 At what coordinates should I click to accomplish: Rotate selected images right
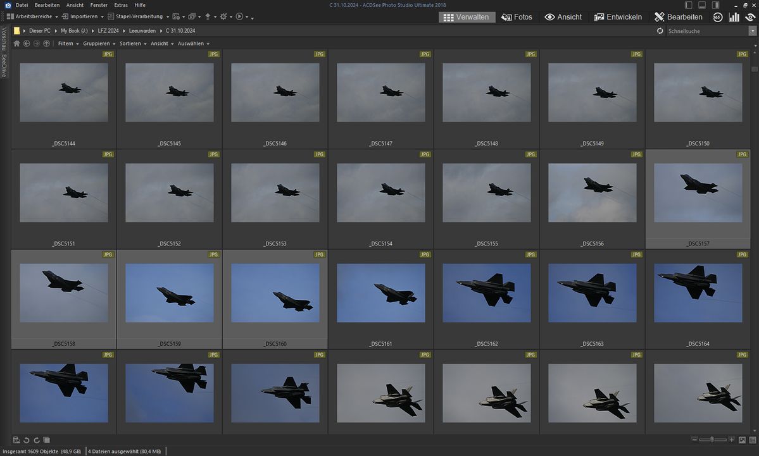coord(37,440)
